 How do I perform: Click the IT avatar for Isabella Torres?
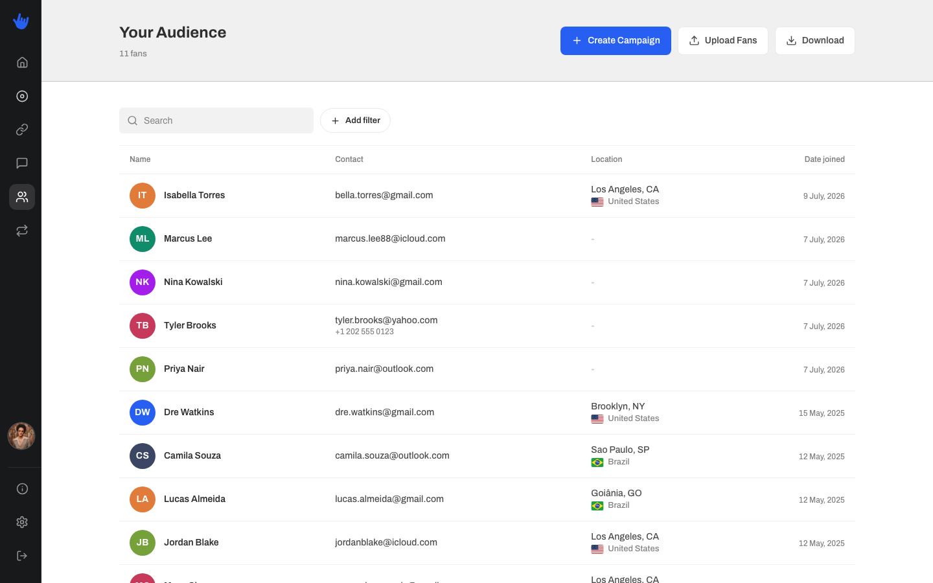[x=143, y=196]
